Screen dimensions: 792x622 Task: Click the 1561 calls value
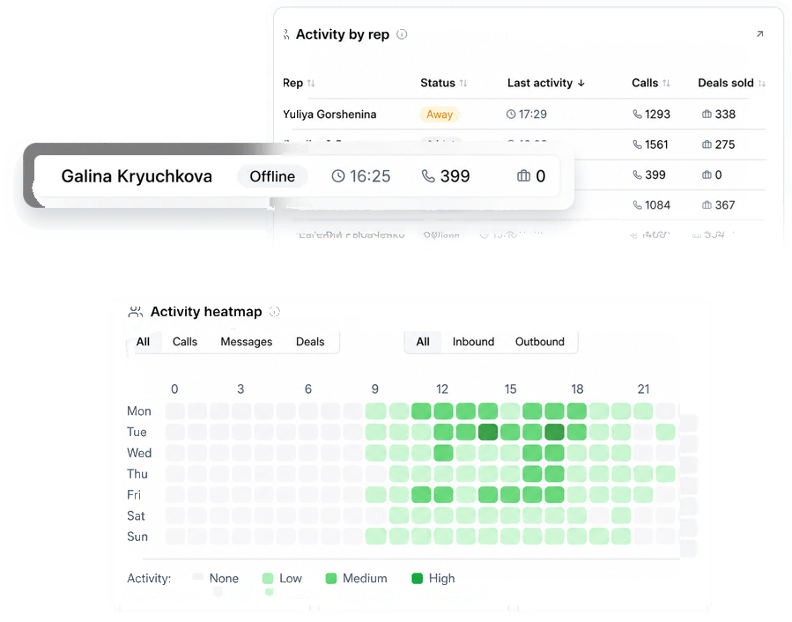pyautogui.click(x=656, y=144)
